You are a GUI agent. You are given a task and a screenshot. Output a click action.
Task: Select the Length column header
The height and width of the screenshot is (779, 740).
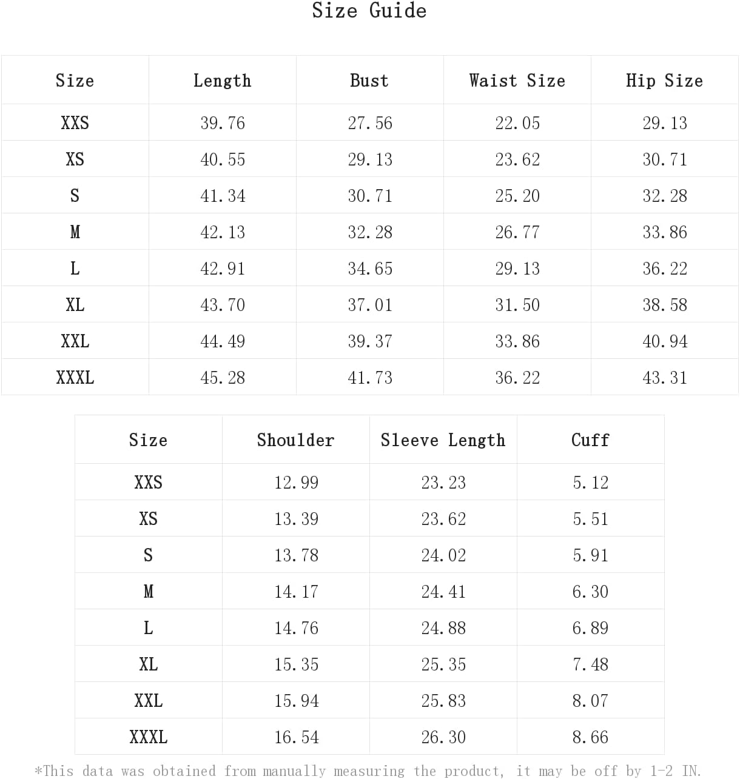(222, 81)
